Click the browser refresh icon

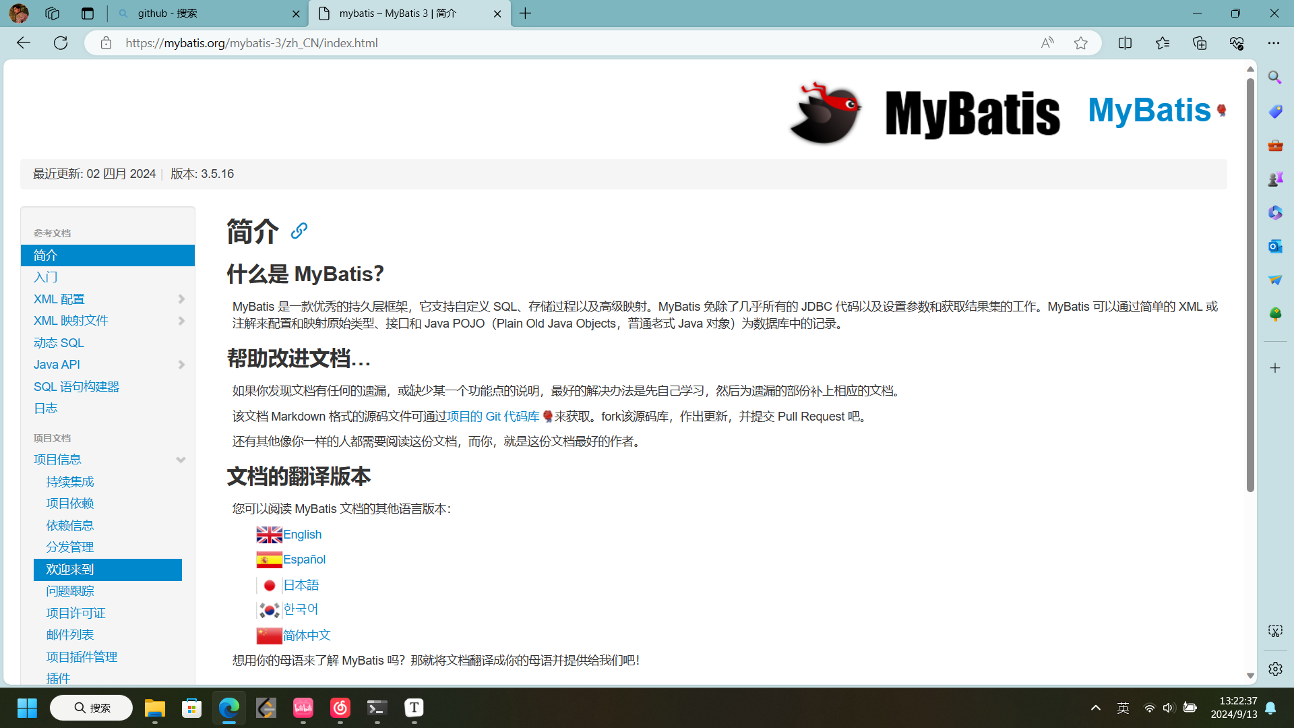pos(61,43)
